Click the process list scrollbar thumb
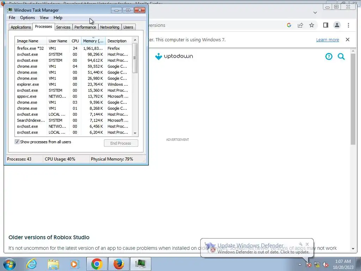Image resolution: width=361 pixels, height=271 pixels. pyautogui.click(x=135, y=58)
